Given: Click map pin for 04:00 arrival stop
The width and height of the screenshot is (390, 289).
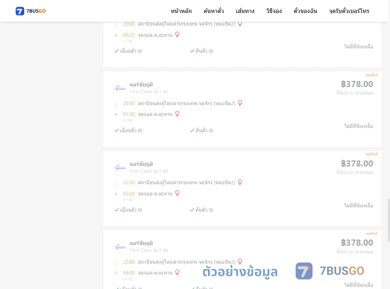Looking at the screenshot, I should coord(177,273).
